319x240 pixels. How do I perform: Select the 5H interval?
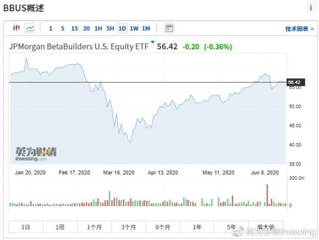[110, 28]
